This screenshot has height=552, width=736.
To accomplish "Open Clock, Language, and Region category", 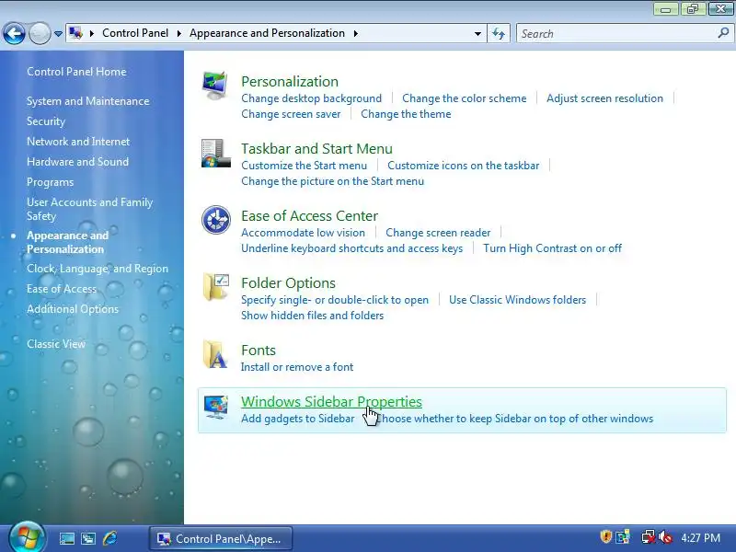I will (x=98, y=269).
